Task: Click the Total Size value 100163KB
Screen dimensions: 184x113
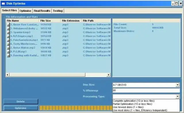Action: tap(158, 28)
